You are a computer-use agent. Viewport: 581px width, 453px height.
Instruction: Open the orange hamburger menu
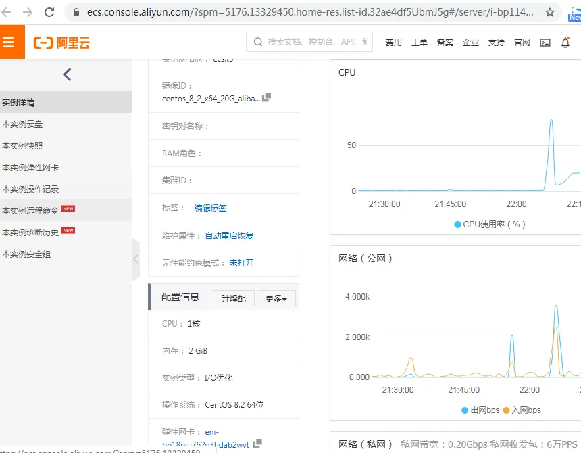click(x=8, y=42)
